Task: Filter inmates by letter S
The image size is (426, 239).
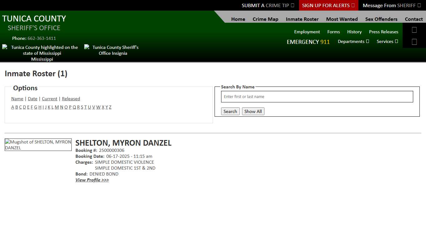Action: point(82,107)
